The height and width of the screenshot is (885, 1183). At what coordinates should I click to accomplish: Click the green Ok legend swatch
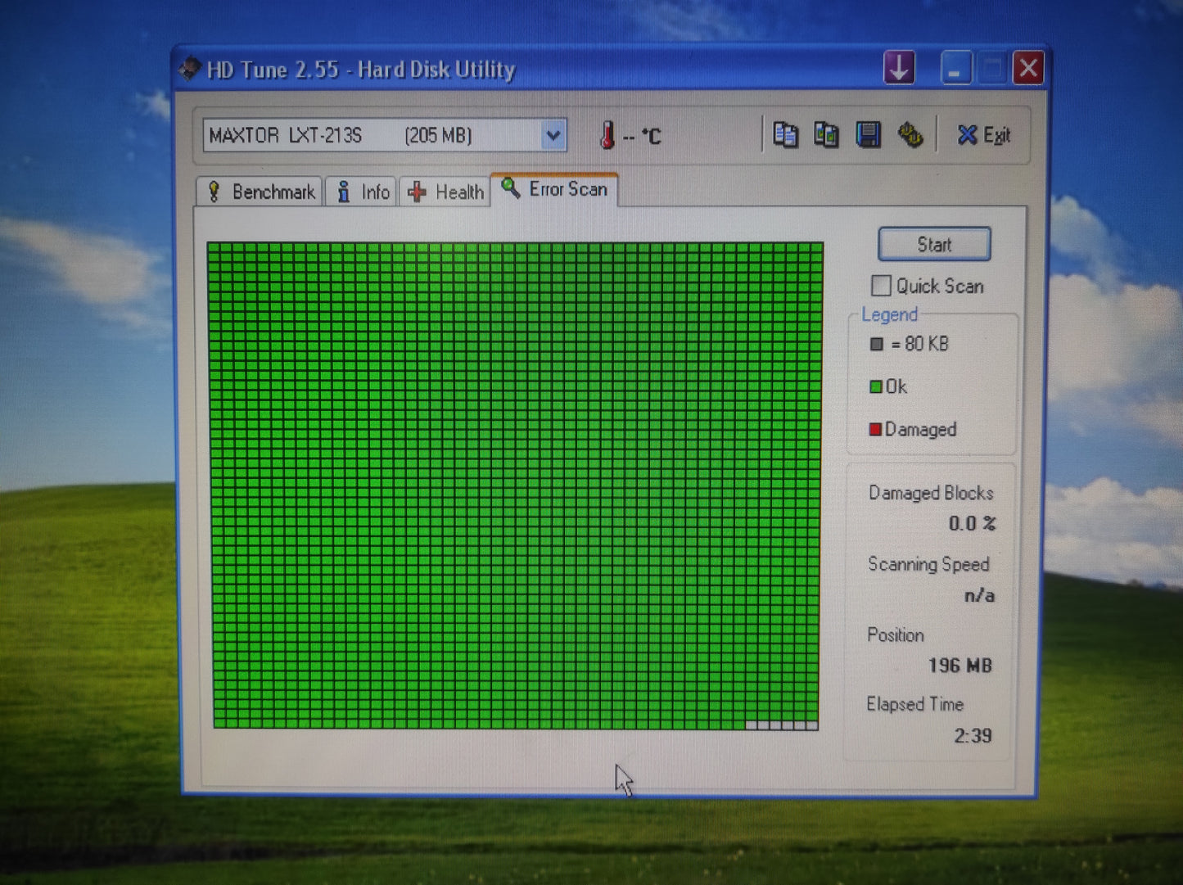coord(875,386)
